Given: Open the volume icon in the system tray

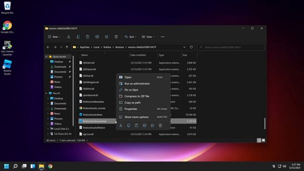Looking at the screenshot, I should pos(284,166).
